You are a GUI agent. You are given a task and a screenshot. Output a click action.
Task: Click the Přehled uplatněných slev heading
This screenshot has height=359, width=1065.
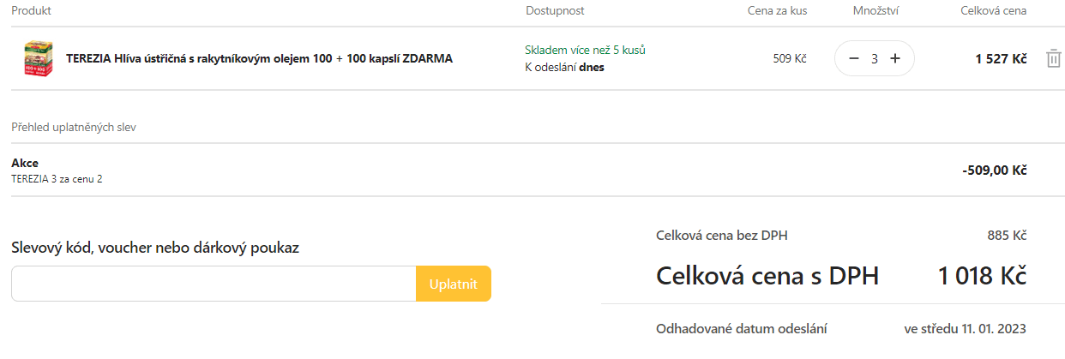tap(74, 128)
